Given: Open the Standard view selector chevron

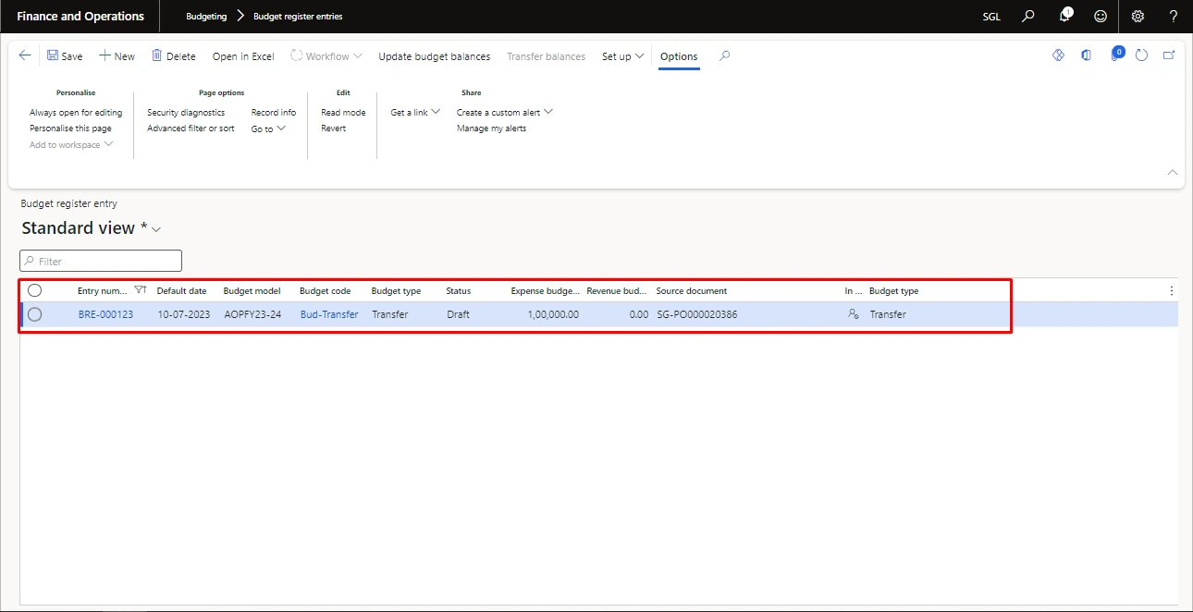Looking at the screenshot, I should click(156, 229).
